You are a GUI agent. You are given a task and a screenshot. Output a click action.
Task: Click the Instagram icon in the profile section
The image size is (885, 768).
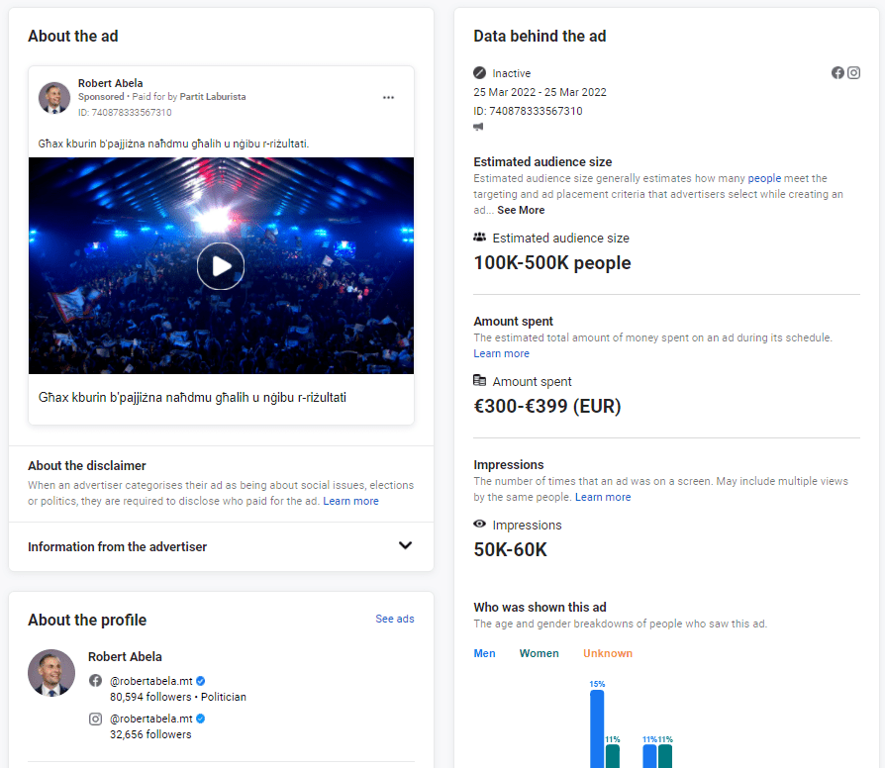coord(96,719)
